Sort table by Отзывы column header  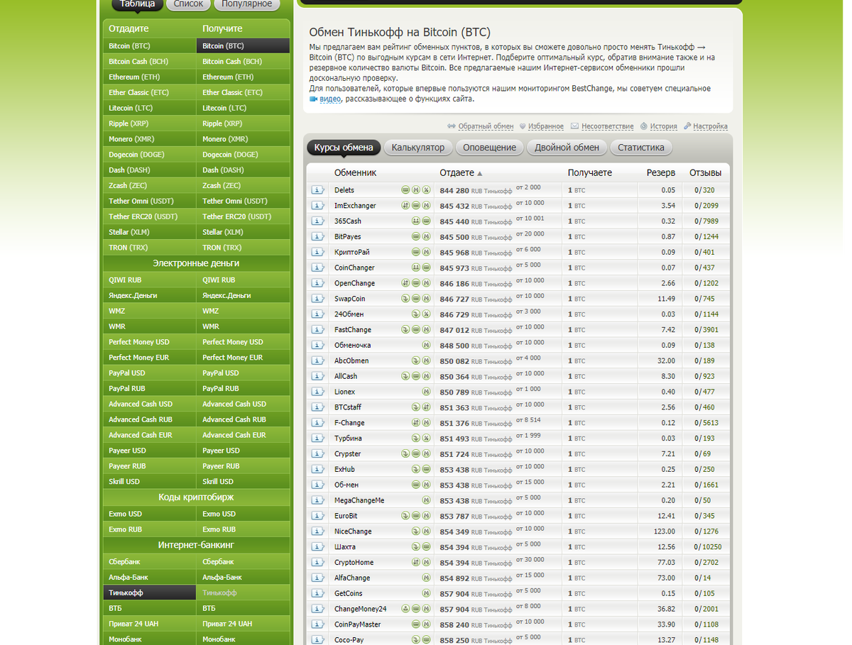pos(705,172)
